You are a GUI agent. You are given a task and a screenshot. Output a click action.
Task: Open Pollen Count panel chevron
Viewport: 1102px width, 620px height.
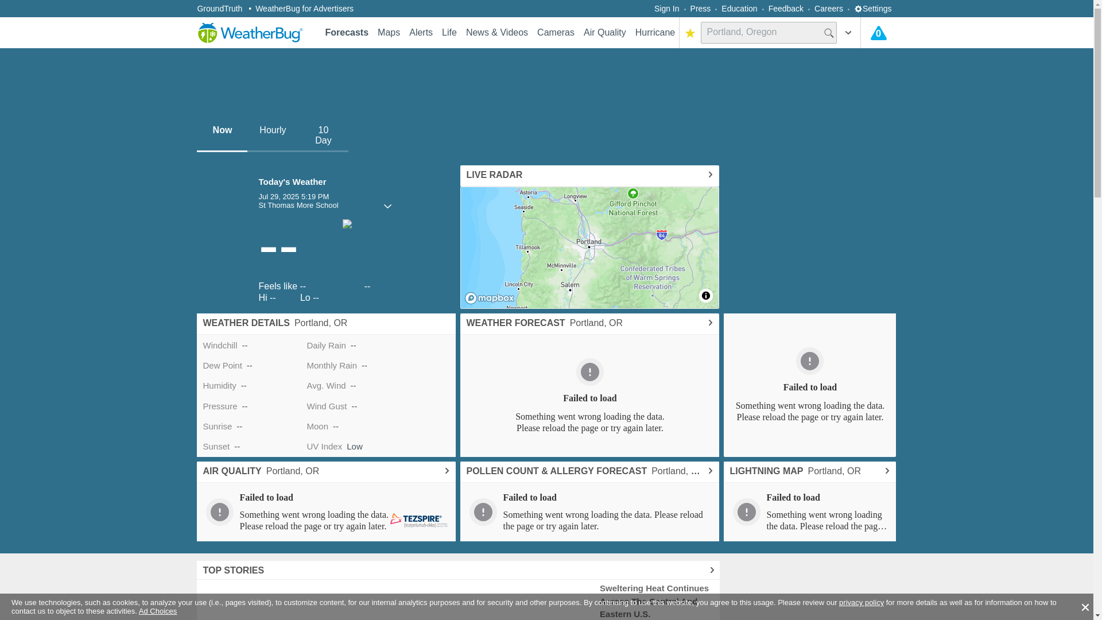point(710,471)
